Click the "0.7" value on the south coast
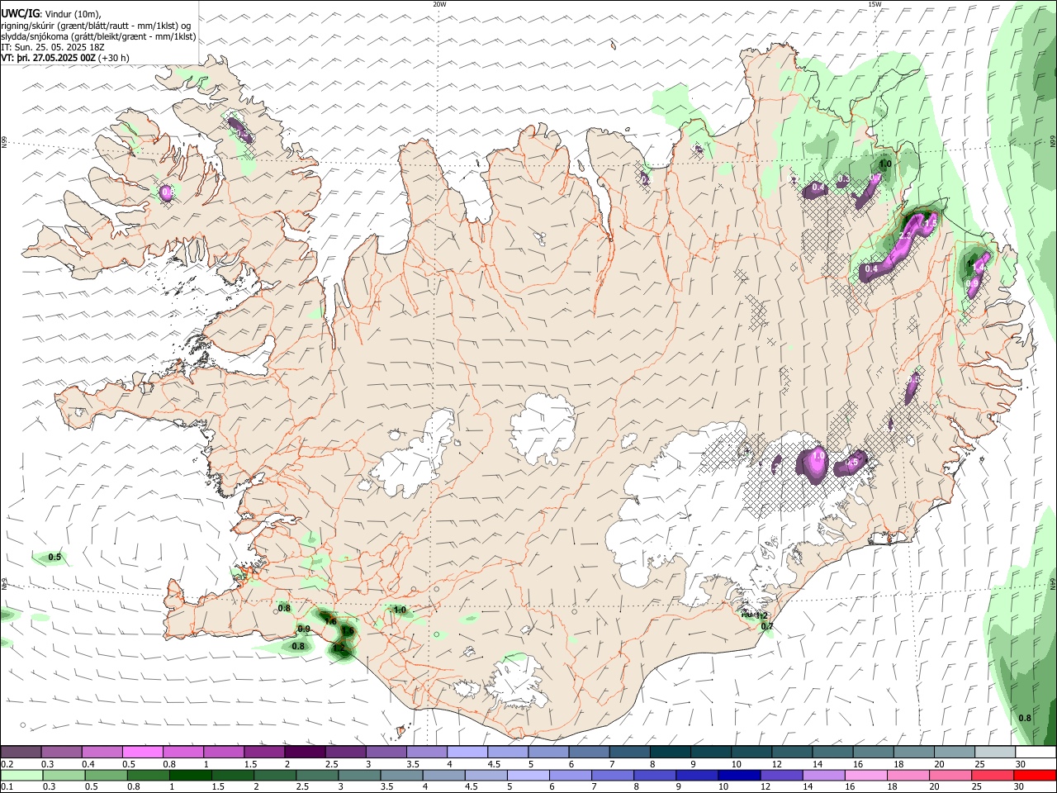Viewport: 1057px width, 793px height. pos(767,626)
